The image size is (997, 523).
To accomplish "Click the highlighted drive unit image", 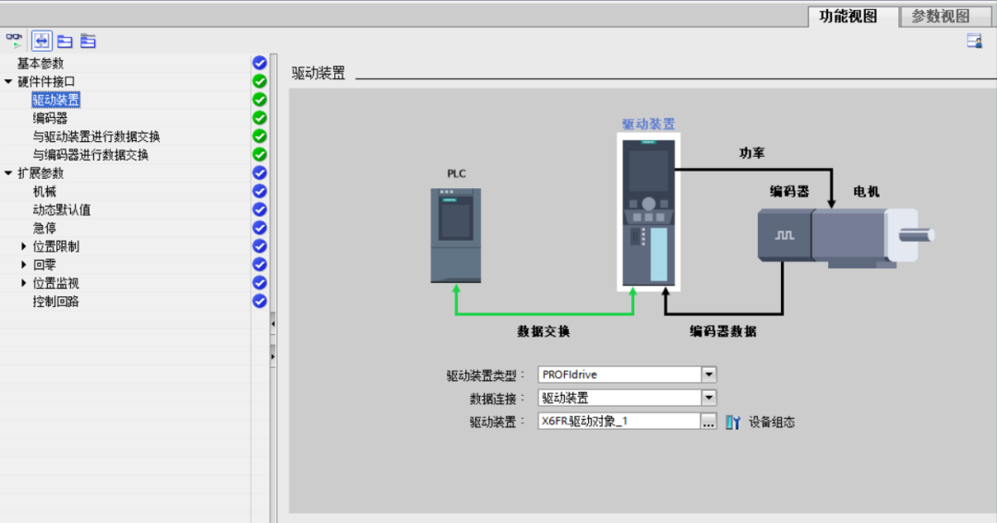I will click(x=648, y=212).
